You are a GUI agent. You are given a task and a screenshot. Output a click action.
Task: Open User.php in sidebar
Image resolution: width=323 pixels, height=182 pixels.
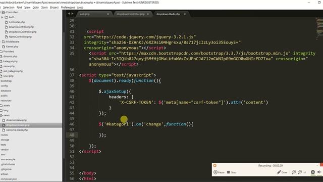[8, 76]
